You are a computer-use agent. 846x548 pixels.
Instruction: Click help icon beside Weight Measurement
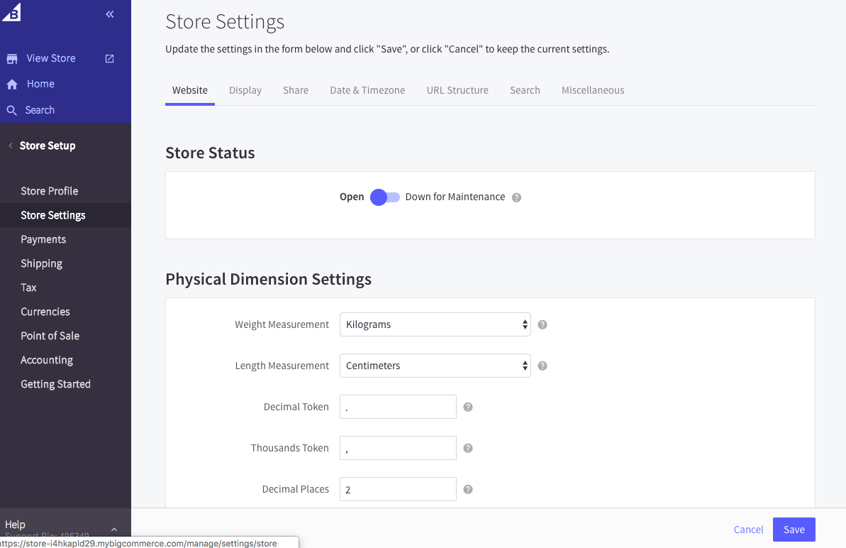tap(542, 324)
